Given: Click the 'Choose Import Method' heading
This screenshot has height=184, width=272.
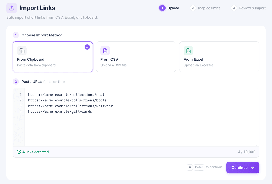Looking at the screenshot, I should click(x=42, y=35).
